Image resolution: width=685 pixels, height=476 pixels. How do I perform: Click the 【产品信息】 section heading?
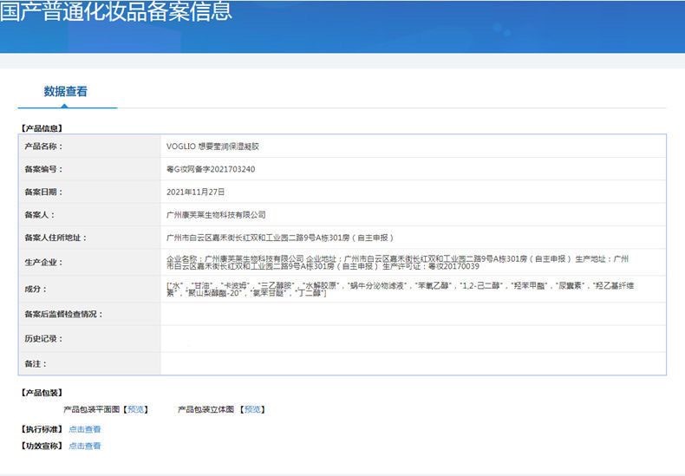[x=42, y=128]
